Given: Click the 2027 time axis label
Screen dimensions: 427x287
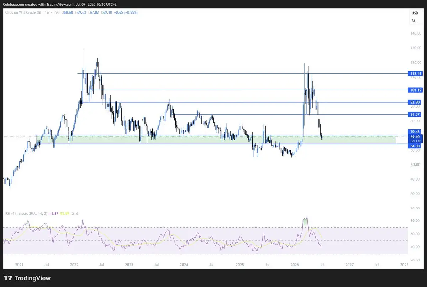Looking at the screenshot, I should [x=349, y=265].
